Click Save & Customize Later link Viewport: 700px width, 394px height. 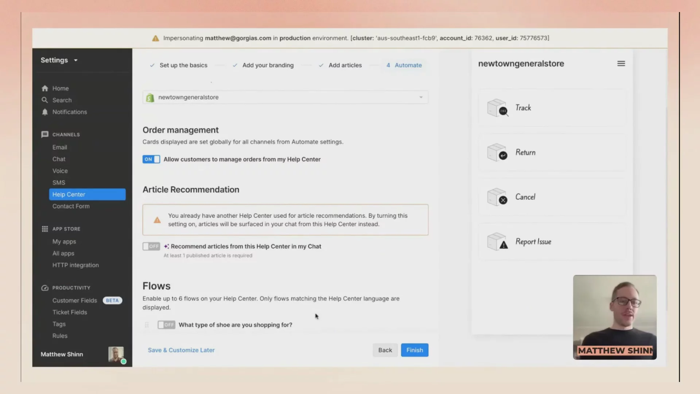[x=181, y=350]
